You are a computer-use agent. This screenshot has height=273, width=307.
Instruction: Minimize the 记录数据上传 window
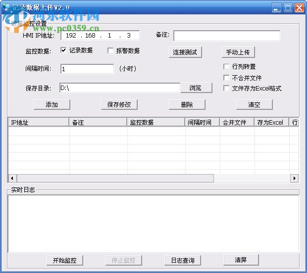tap(276, 8)
